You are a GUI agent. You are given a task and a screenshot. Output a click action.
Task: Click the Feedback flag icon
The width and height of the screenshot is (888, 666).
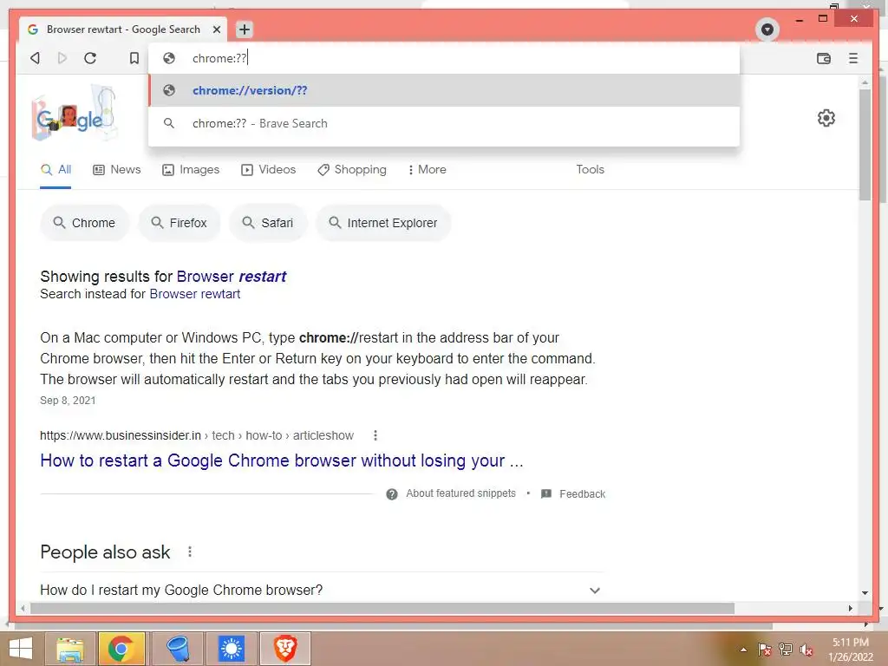tap(546, 493)
